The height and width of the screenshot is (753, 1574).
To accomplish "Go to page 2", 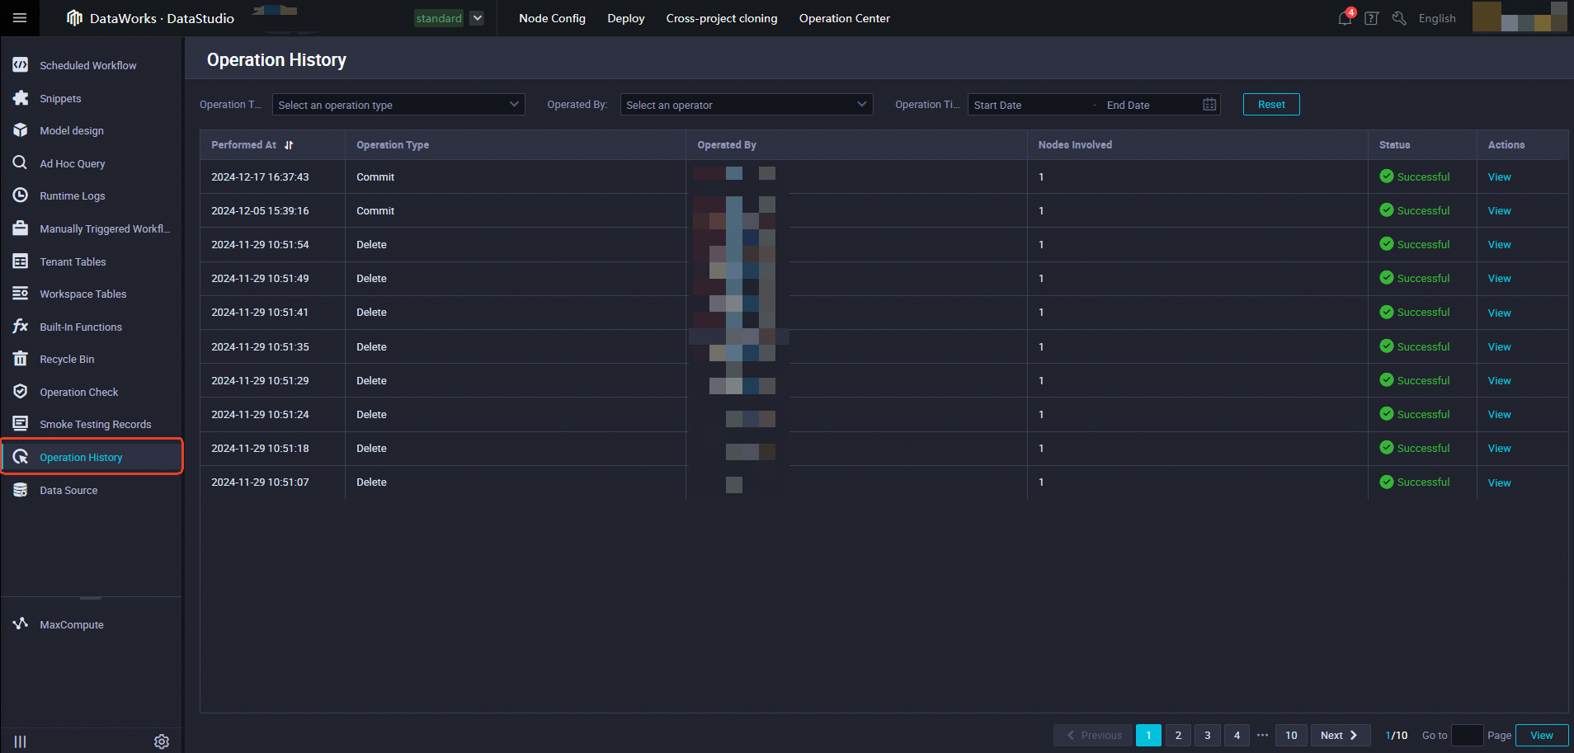I will [1178, 735].
